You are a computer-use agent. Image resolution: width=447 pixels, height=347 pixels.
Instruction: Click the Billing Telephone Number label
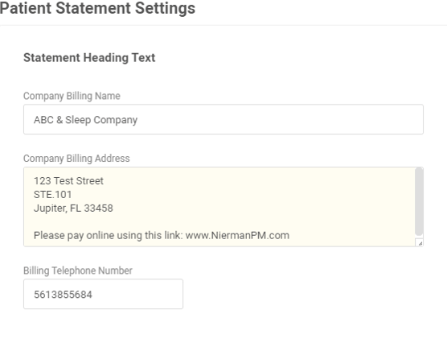pos(77,271)
